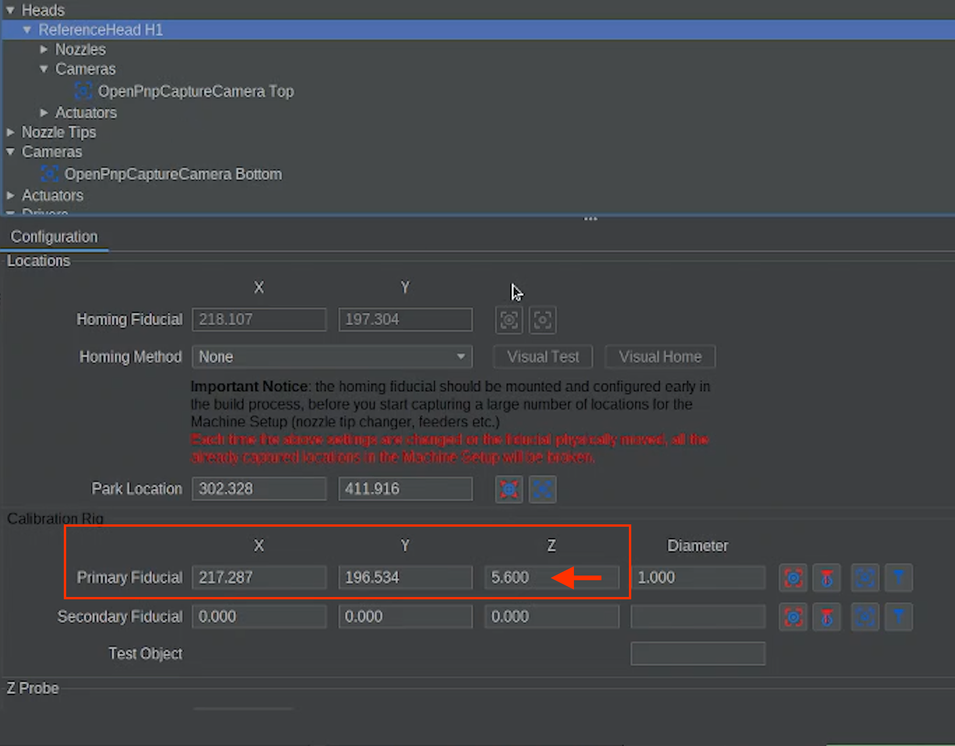Collapse the ReferenceHead H1 node
The width and height of the screenshot is (955, 746).
27,30
